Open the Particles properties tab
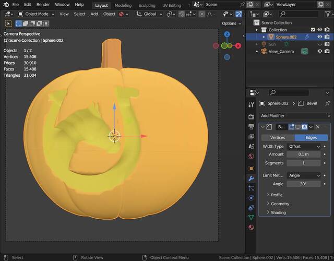This screenshot has width=334, height=261. pyautogui.click(x=251, y=188)
